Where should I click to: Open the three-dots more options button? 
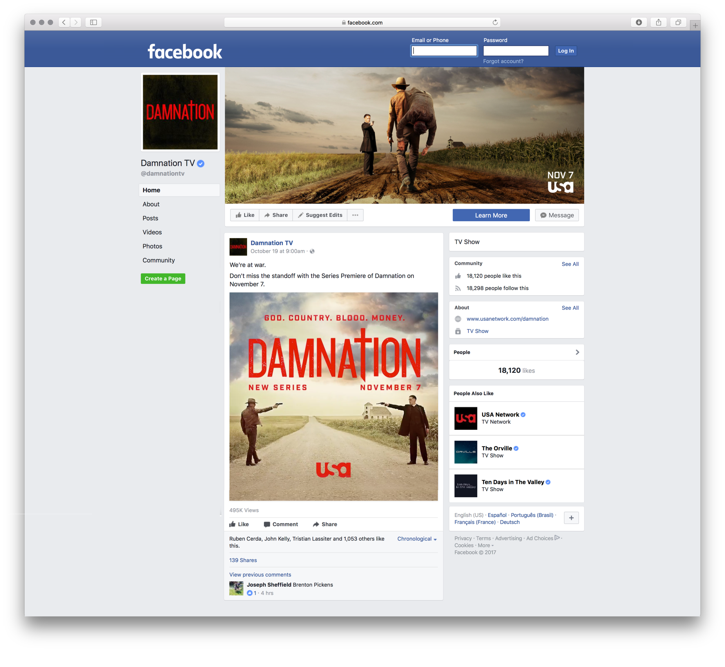click(355, 215)
